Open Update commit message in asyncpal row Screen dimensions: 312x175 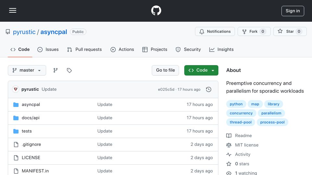pos(105,105)
